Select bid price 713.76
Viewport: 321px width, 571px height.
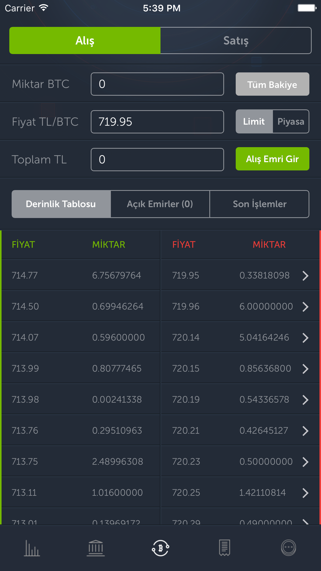click(x=25, y=431)
